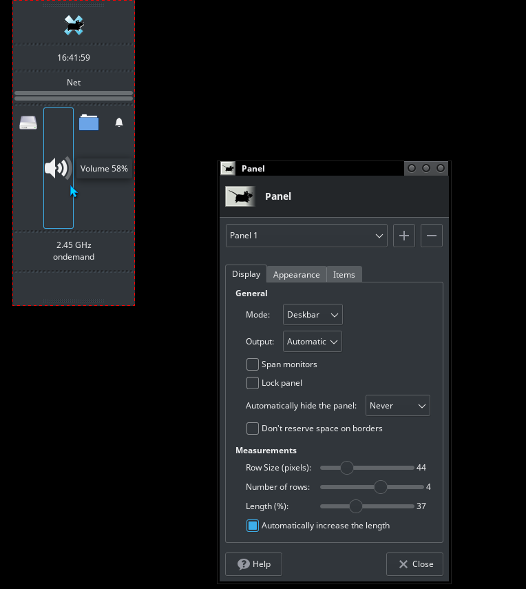The height and width of the screenshot is (589, 526).
Task: Click the plus icon to add a panel
Action: coord(404,236)
